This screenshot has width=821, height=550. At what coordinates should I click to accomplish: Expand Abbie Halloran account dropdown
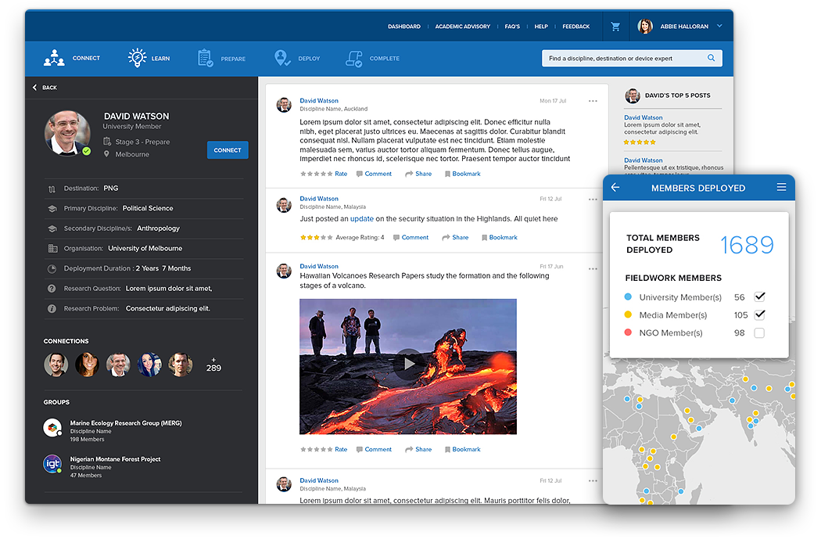719,26
